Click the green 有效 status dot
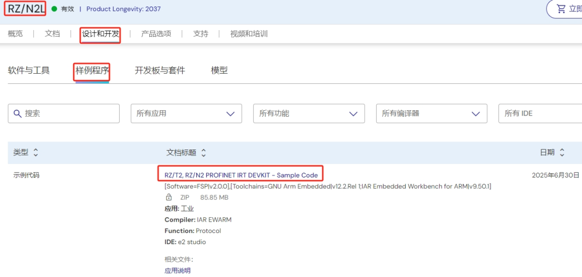Viewport: 582px width, 277px height. pyautogui.click(x=54, y=9)
